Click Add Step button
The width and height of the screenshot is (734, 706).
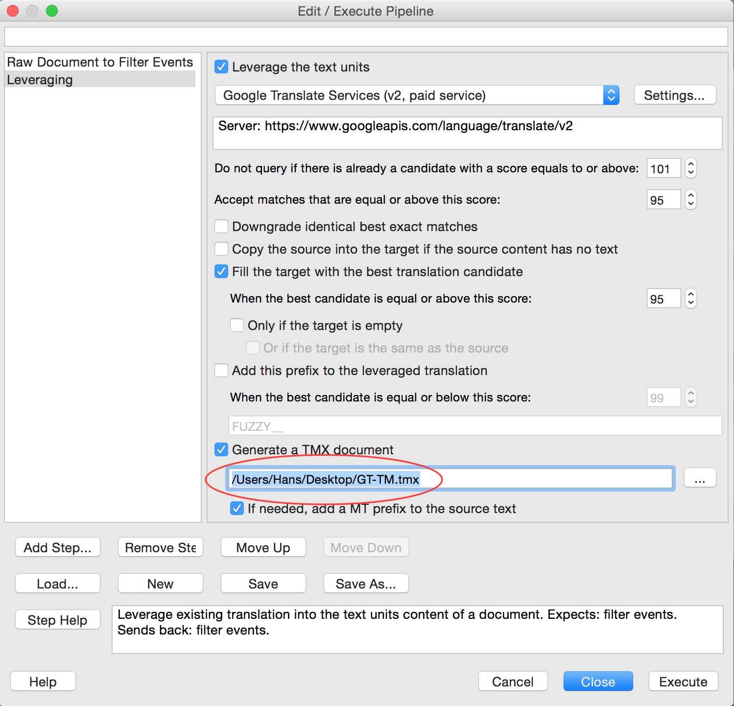tap(58, 547)
